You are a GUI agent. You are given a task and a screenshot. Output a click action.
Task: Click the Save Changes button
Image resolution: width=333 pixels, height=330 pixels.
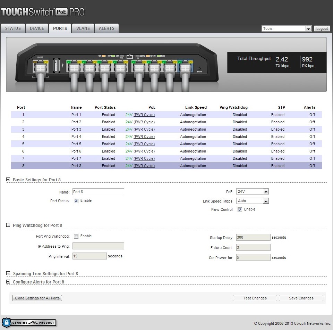click(x=301, y=298)
